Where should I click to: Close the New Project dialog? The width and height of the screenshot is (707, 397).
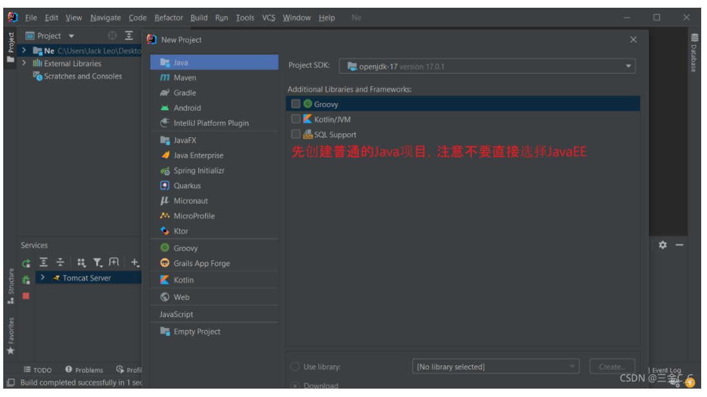coord(633,40)
